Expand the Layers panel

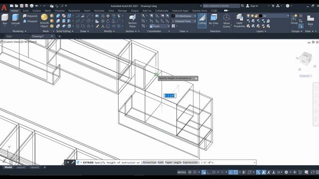click(x=261, y=31)
